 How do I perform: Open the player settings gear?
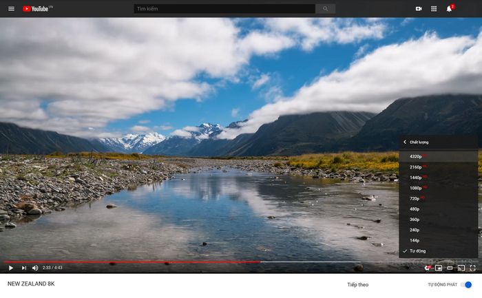tap(427, 268)
